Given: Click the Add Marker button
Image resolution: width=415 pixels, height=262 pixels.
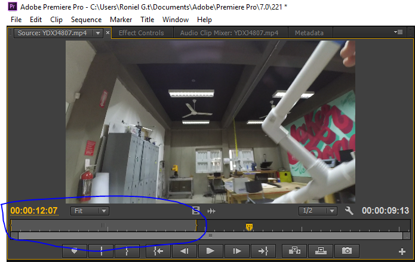Looking at the screenshot, I should coord(75,251).
